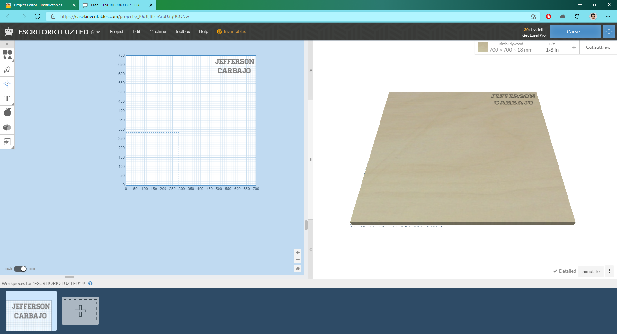Open the Apps box icon
Screen dimensions: 617x334
click(7, 127)
